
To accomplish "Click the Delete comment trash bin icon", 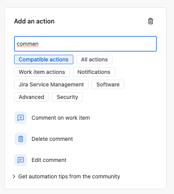I will (x=21, y=139).
